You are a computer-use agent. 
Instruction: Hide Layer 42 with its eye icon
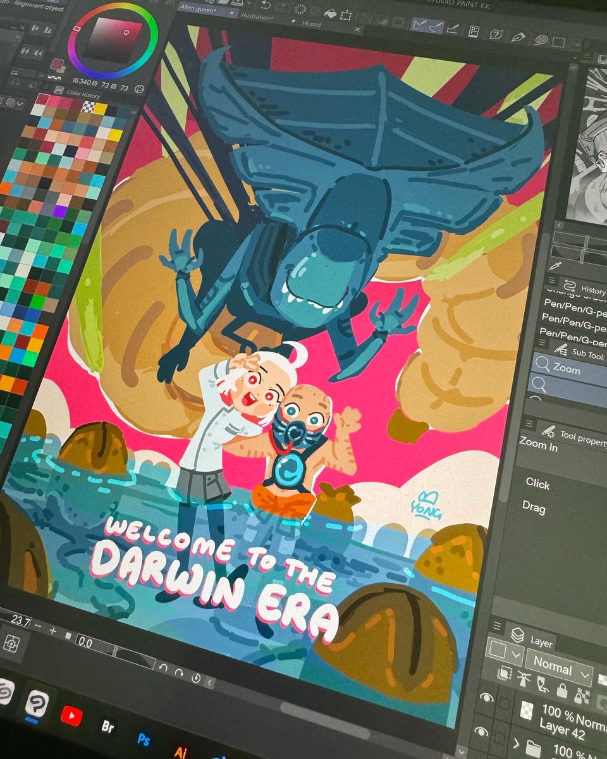coord(486,698)
